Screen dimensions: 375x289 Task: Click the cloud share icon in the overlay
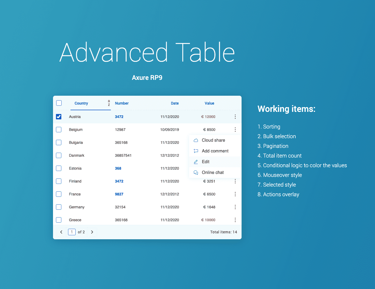(196, 140)
